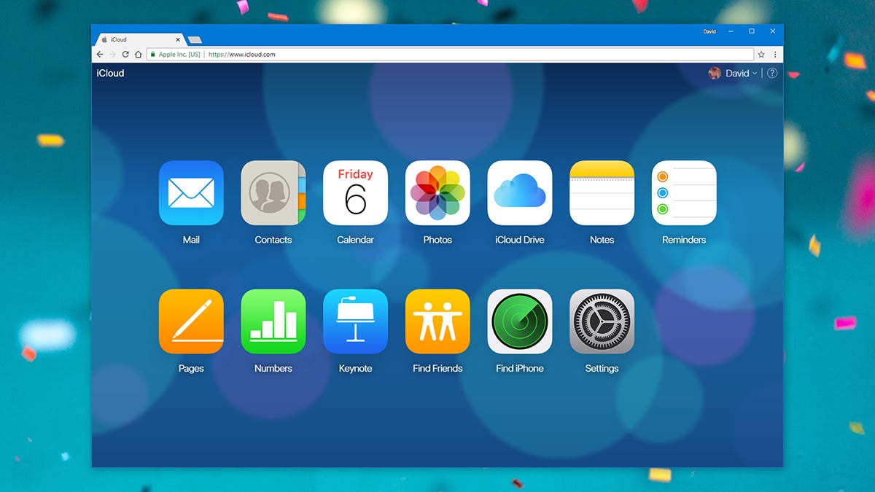Open the Find Friends icon
Screen dimensions: 875x492
click(x=437, y=321)
